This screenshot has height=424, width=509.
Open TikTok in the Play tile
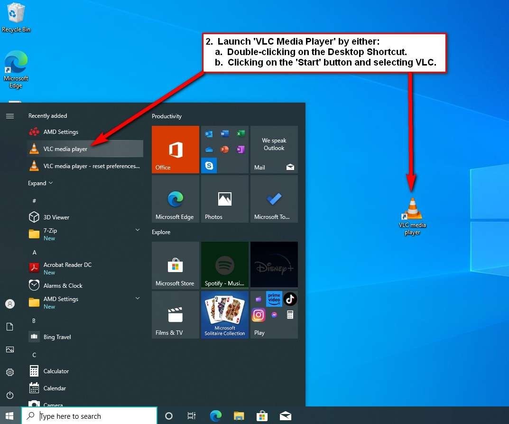coord(290,299)
